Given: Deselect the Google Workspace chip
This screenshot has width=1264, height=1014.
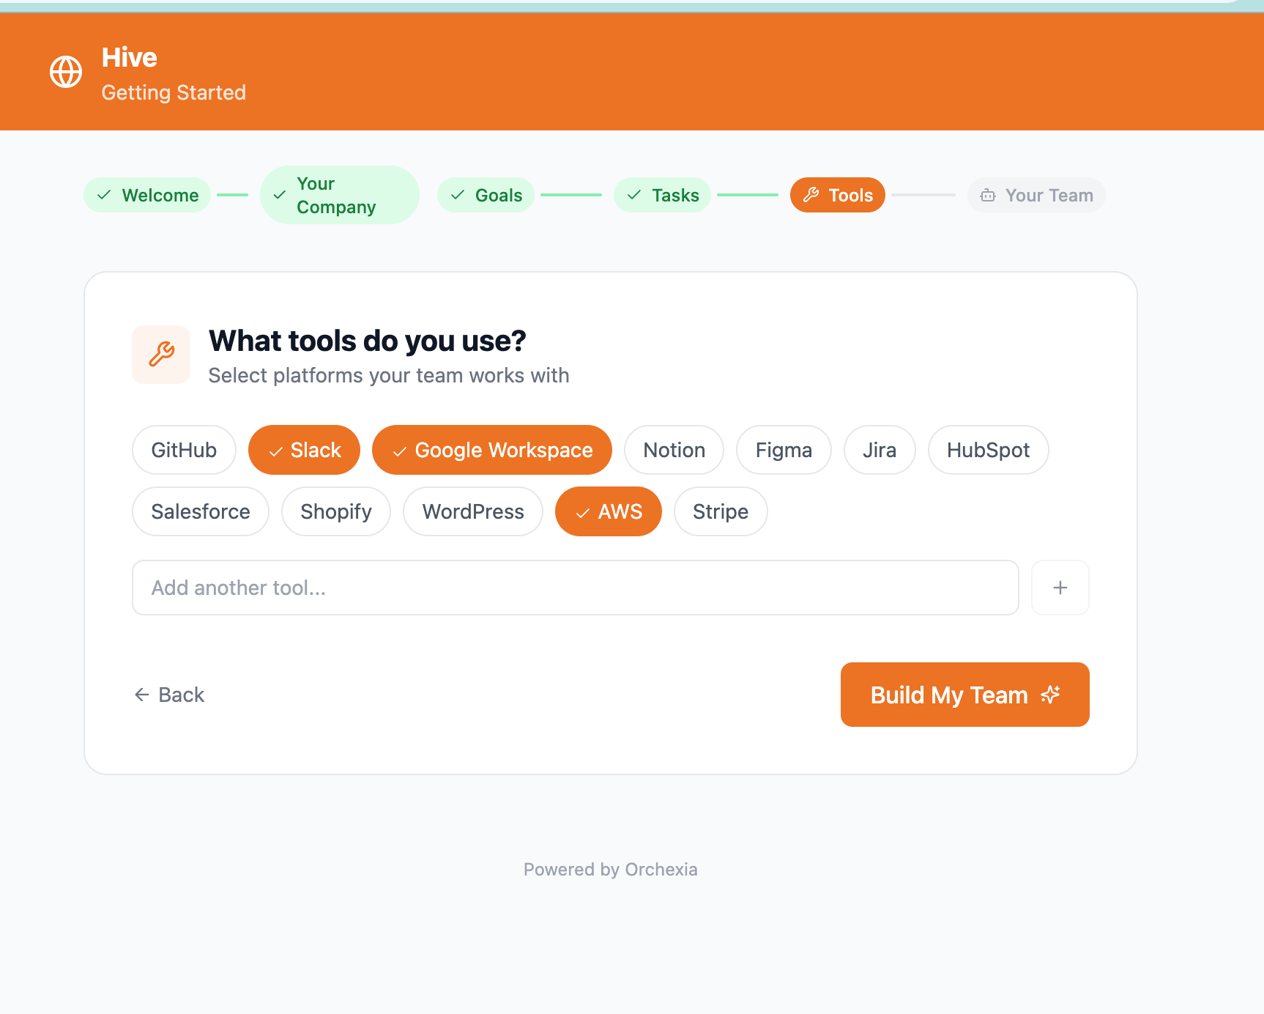Looking at the screenshot, I should pos(492,450).
